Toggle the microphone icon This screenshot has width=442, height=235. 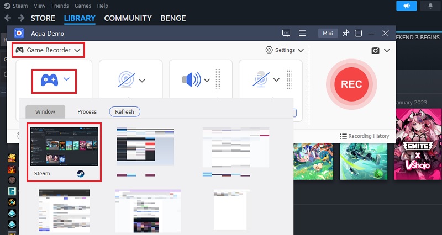[x=261, y=79]
